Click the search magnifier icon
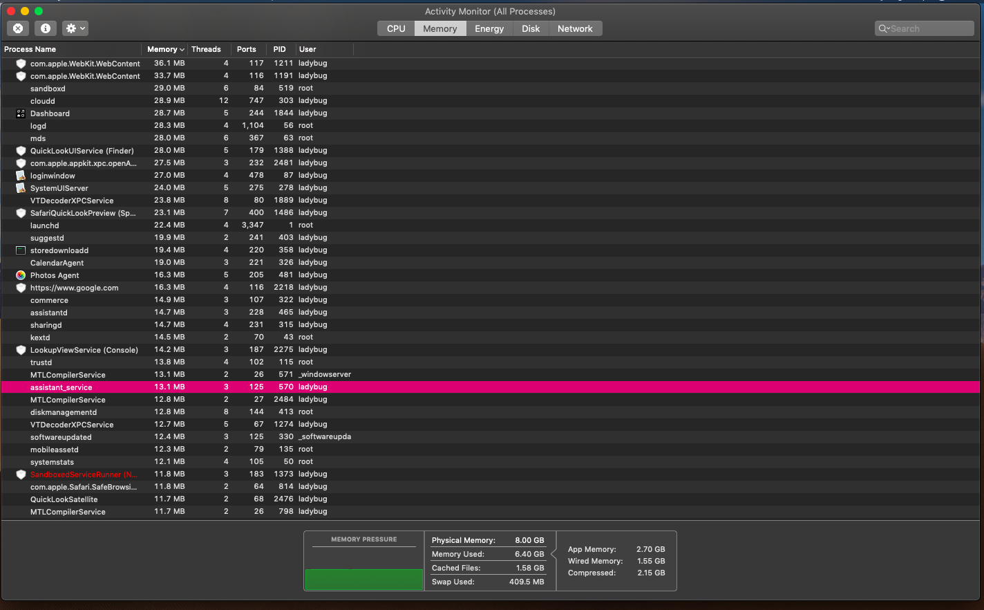This screenshot has width=984, height=610. point(884,28)
